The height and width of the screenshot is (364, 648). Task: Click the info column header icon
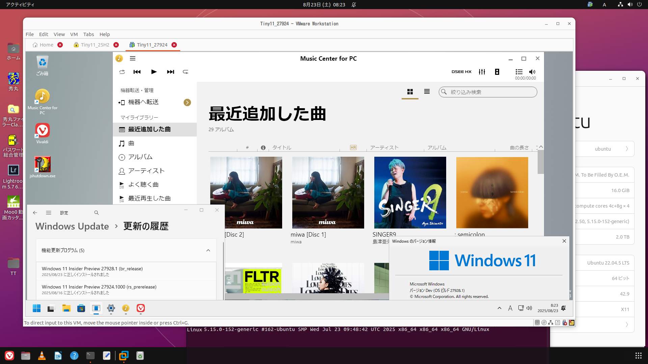tap(263, 148)
